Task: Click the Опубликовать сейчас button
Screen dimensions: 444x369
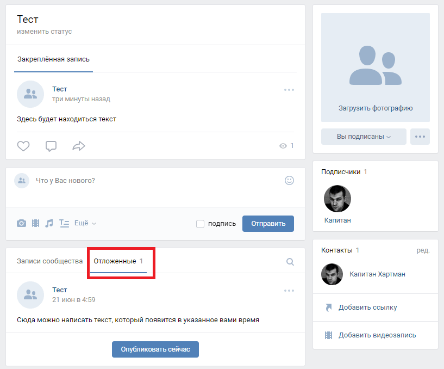Action: pos(155,349)
